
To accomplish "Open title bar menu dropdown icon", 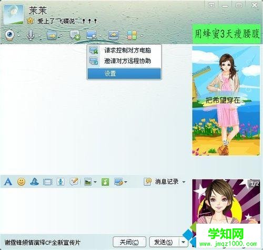I will pos(211,5).
